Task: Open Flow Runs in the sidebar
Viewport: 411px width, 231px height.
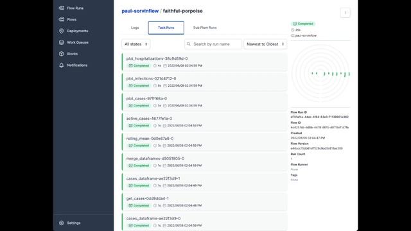Action: pos(75,8)
